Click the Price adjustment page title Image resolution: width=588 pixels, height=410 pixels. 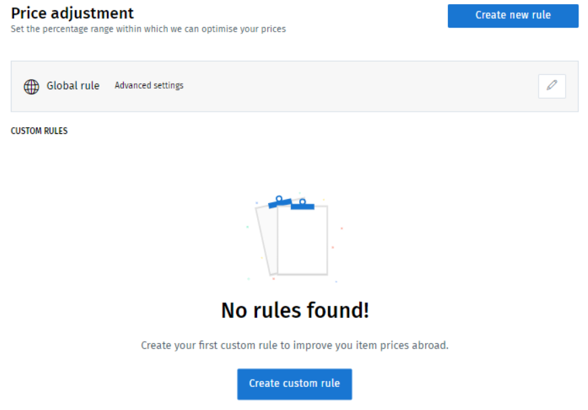click(x=72, y=13)
